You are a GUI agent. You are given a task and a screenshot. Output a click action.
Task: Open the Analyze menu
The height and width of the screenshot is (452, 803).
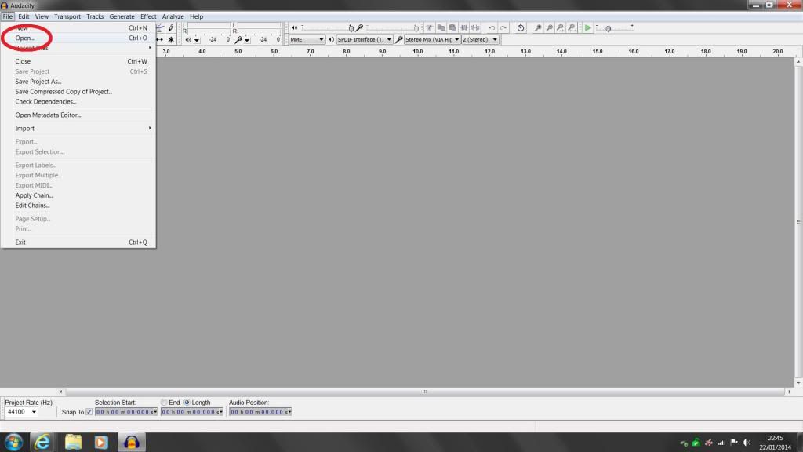[x=173, y=16]
